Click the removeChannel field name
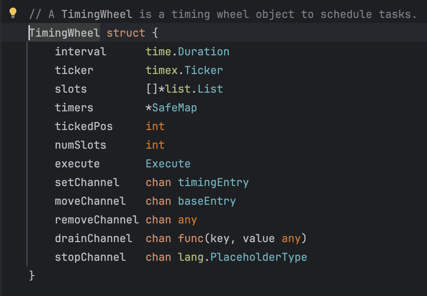 (96, 220)
